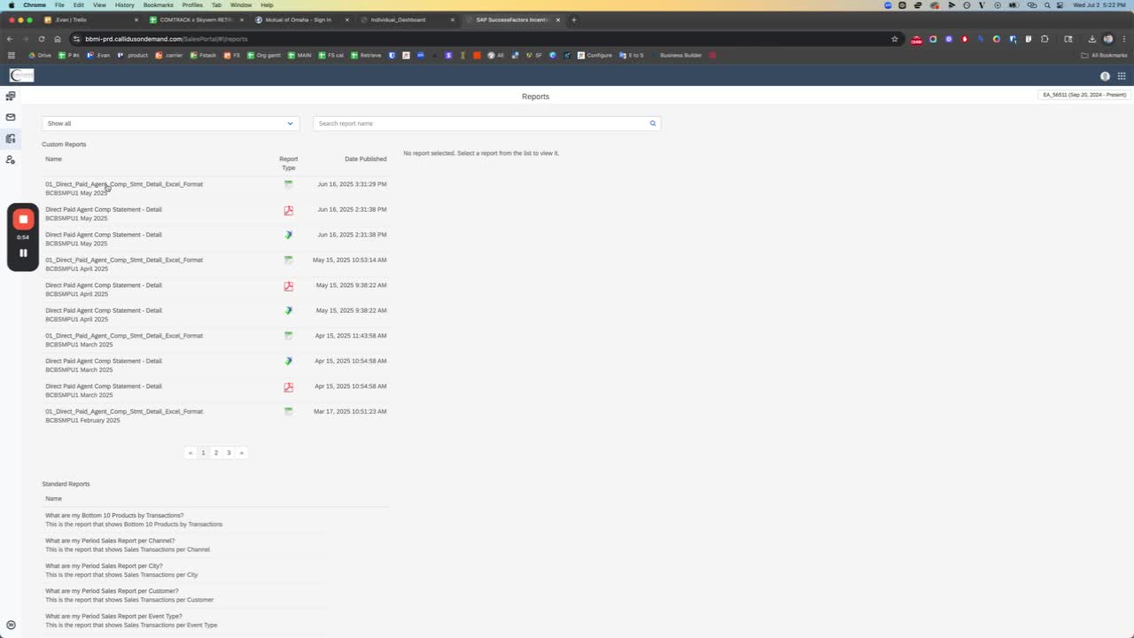Viewport: 1134px width, 638px height.
Task: Open 'What are my Period Sales Report per Customer?'
Action: pos(112,591)
